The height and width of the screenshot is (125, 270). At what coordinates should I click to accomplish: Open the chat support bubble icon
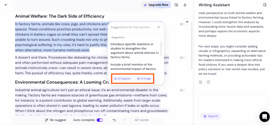264,117
